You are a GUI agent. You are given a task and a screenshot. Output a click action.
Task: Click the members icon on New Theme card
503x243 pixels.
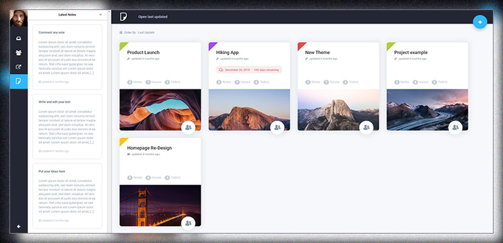(x=366, y=127)
